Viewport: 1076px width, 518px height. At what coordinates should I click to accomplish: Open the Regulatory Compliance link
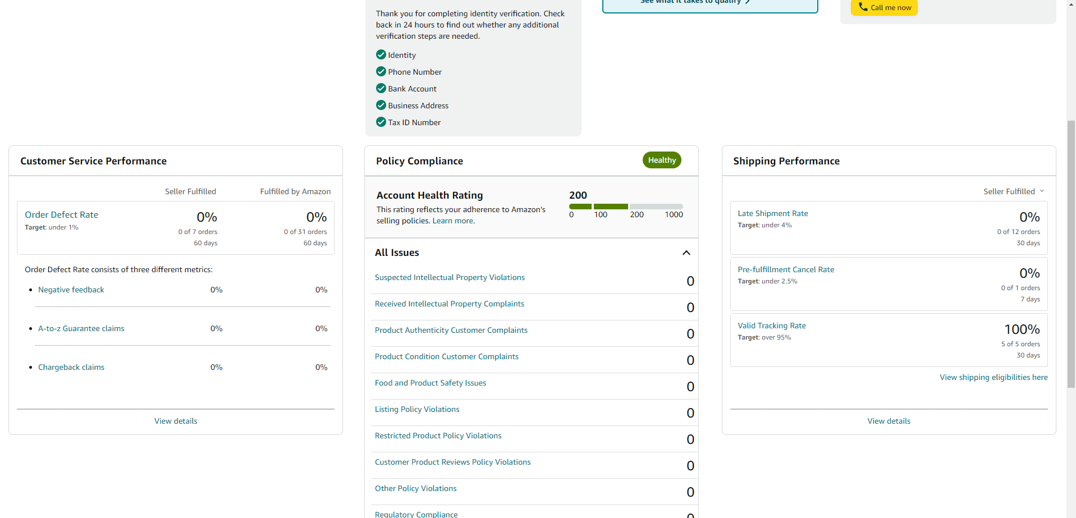pos(416,514)
